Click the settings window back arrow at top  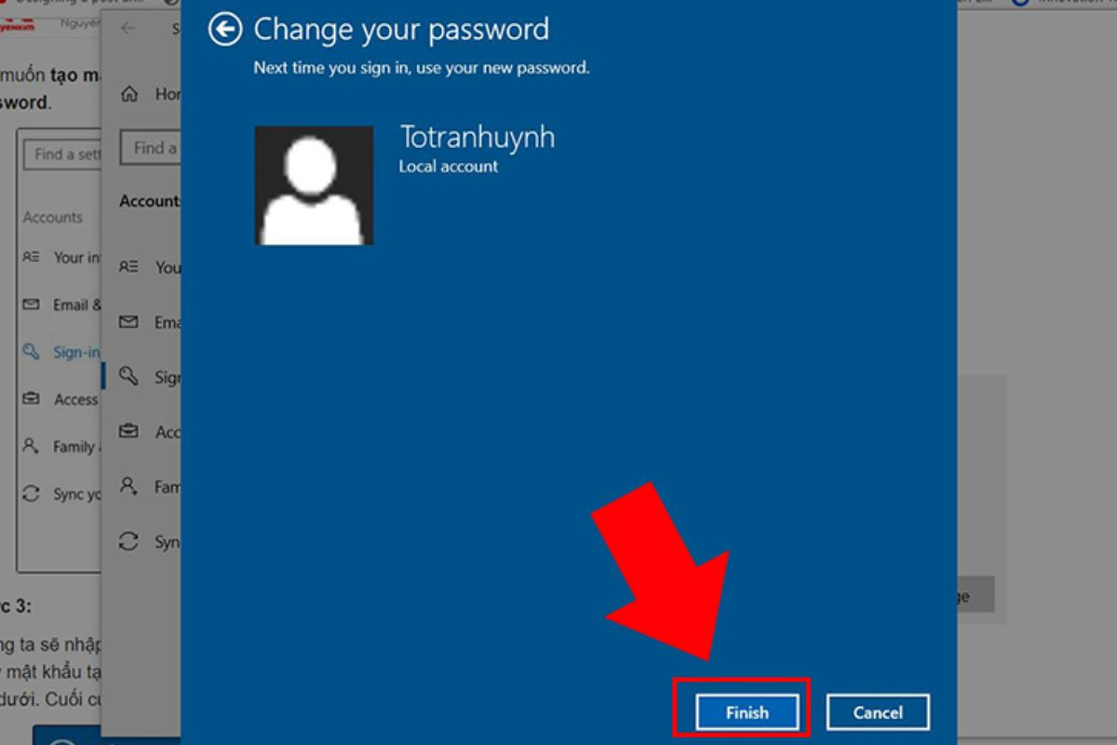[128, 28]
